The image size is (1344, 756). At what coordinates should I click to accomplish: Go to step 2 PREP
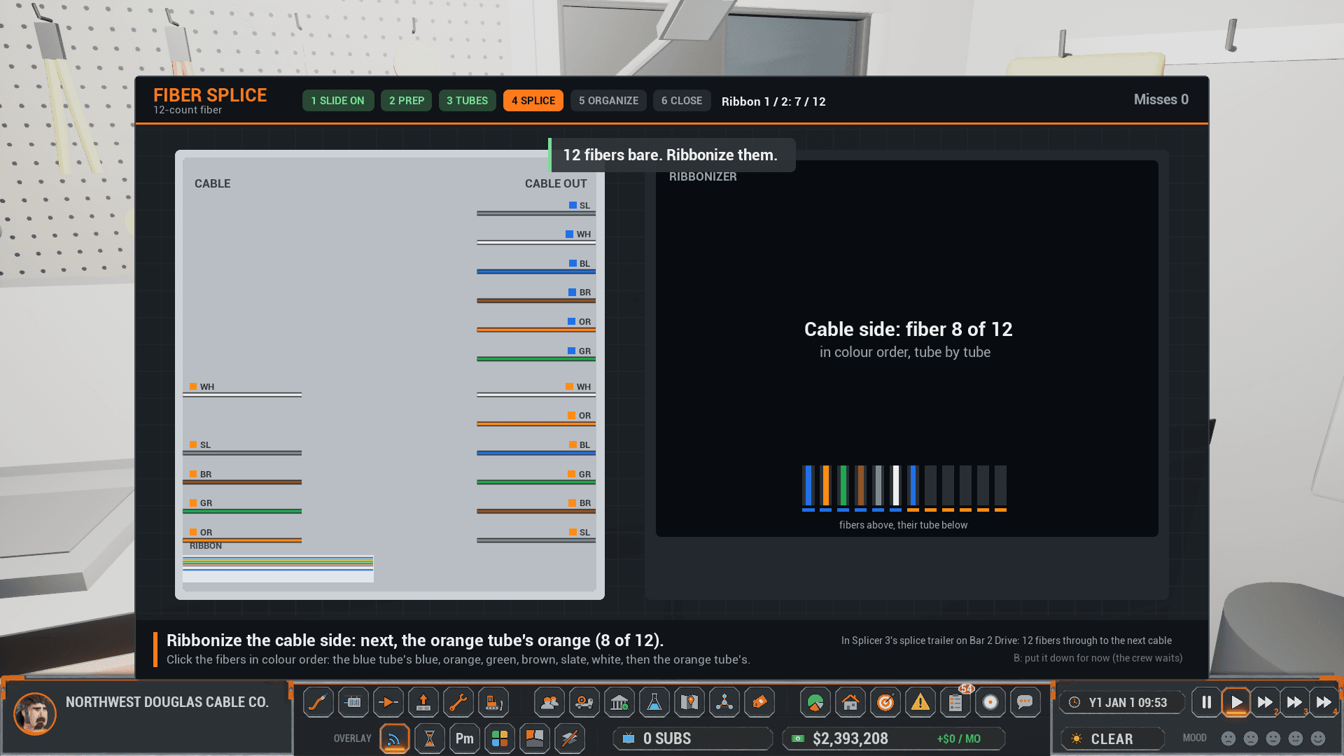tap(407, 101)
